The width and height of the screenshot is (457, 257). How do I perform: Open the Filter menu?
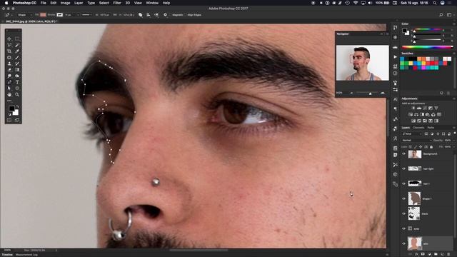[x=117, y=3]
